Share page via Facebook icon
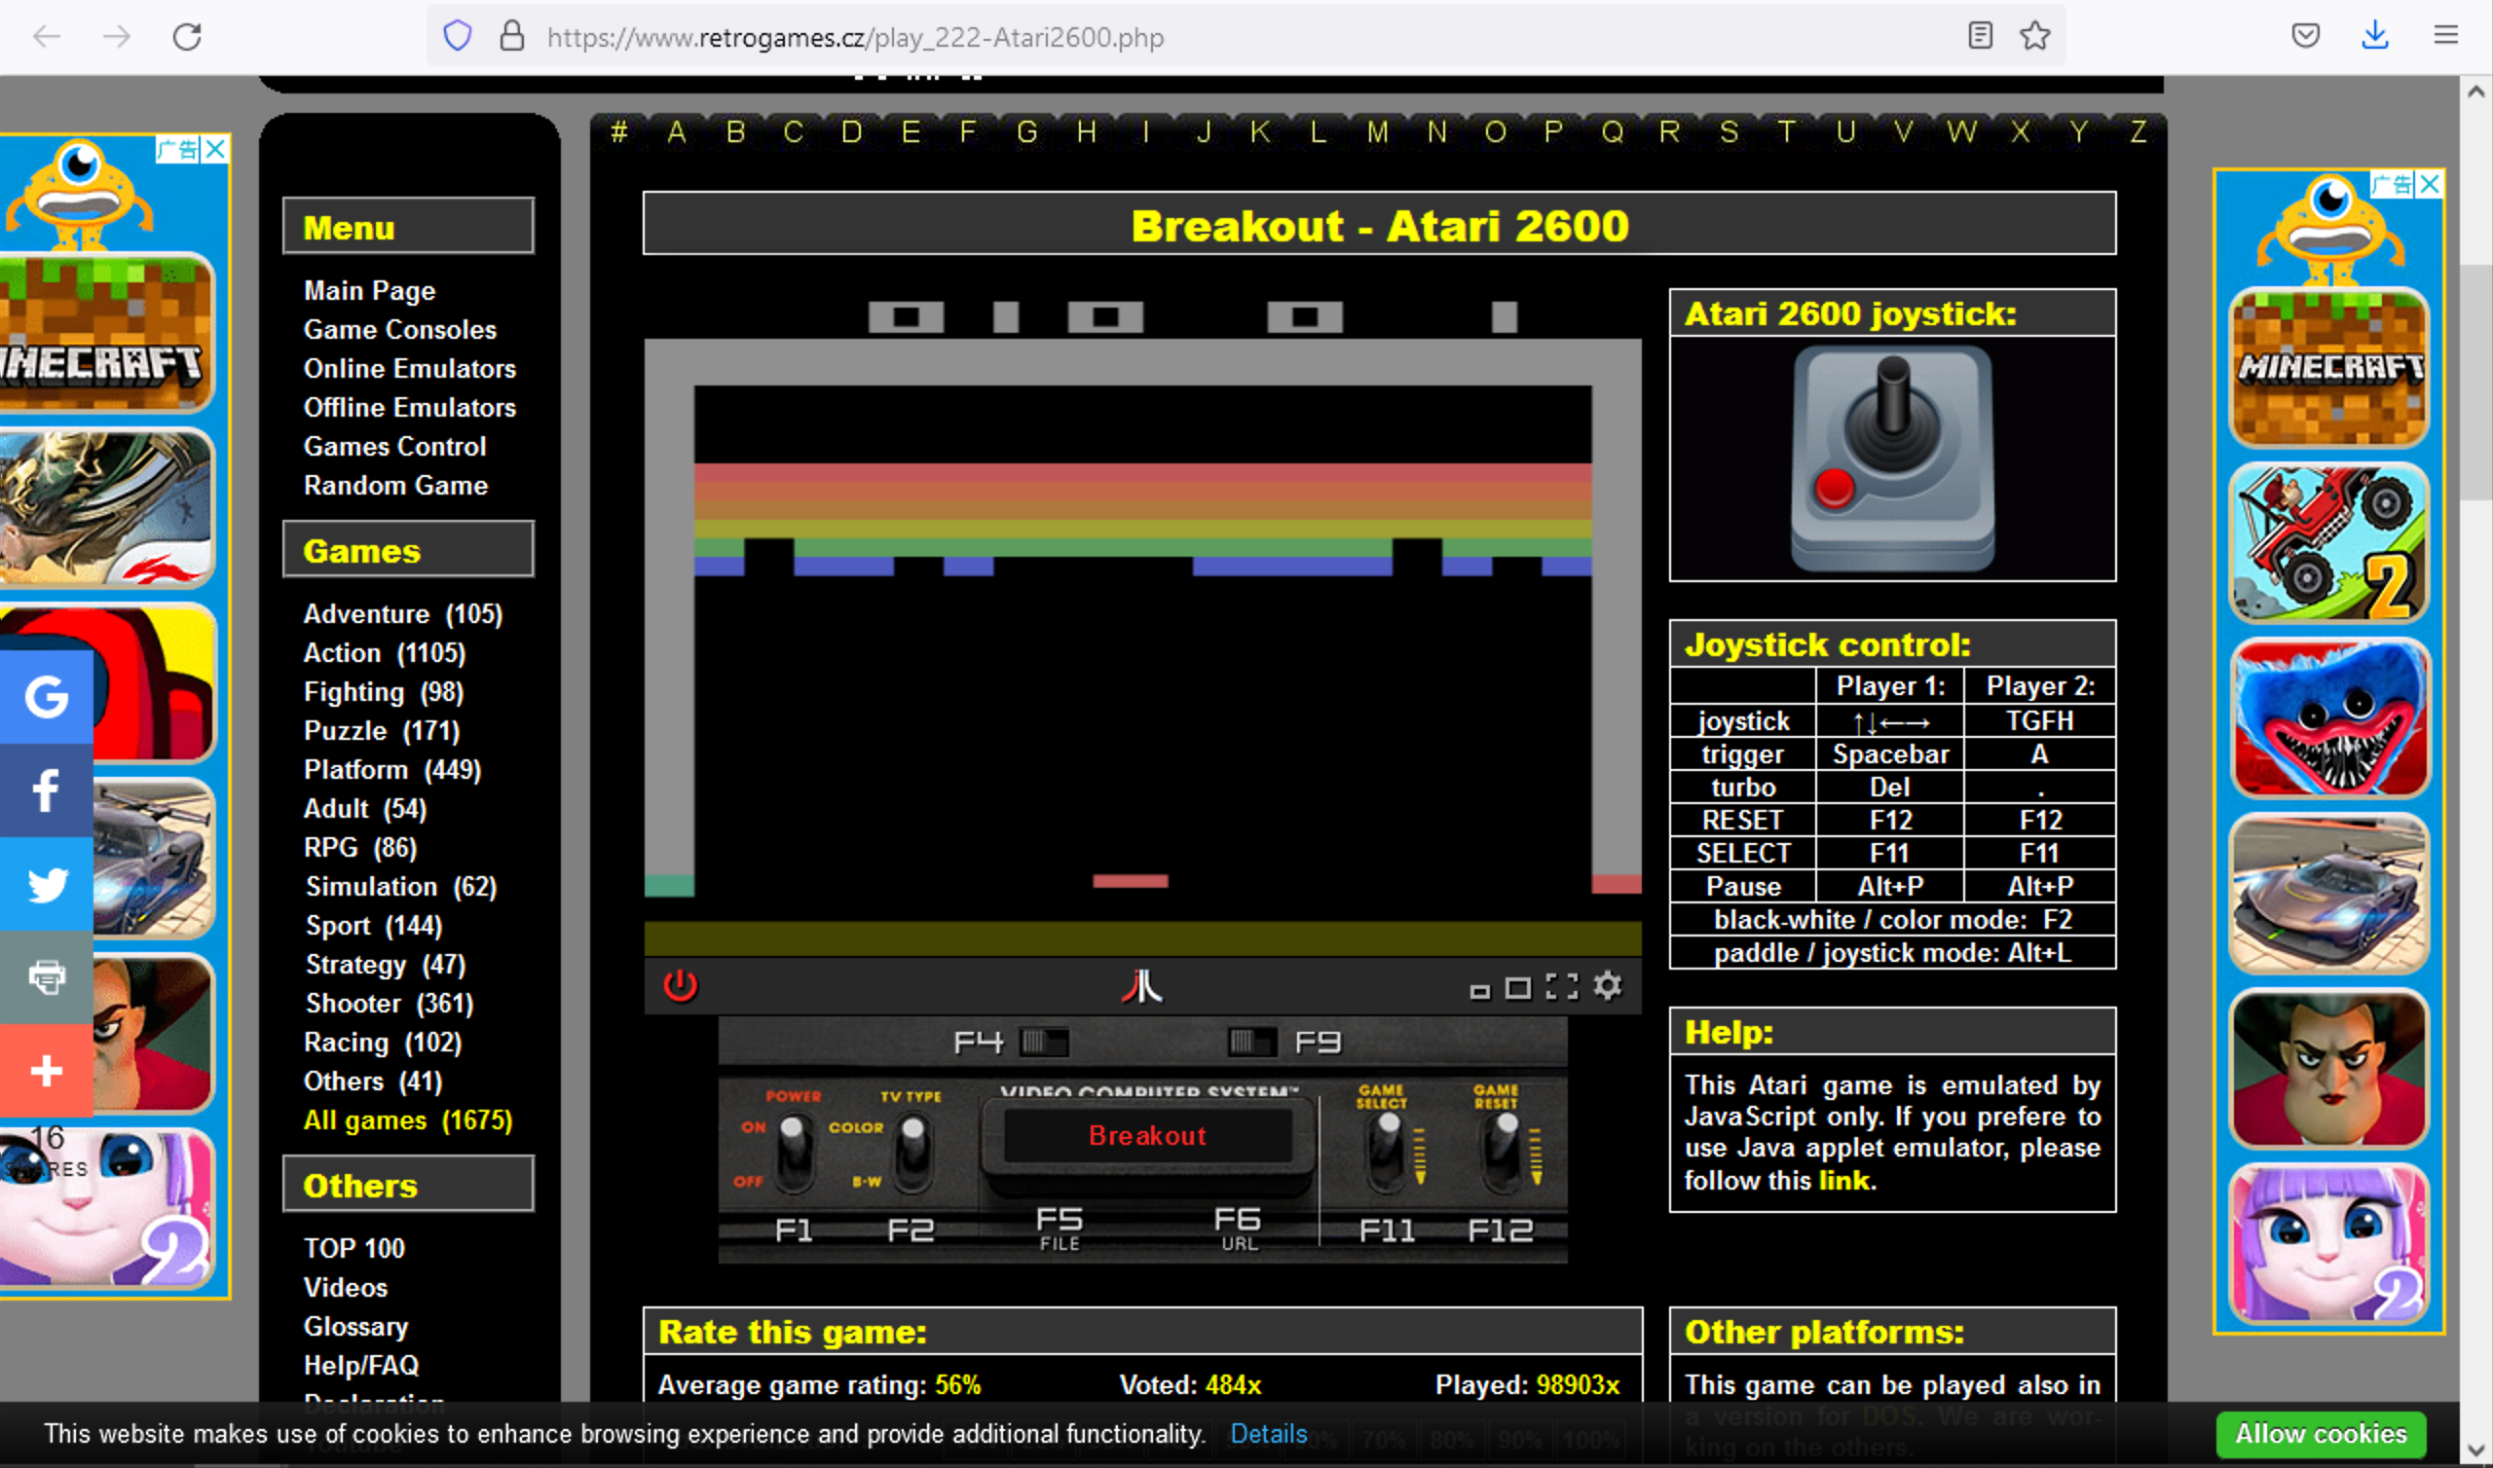The height and width of the screenshot is (1468, 2493). coord(47,789)
